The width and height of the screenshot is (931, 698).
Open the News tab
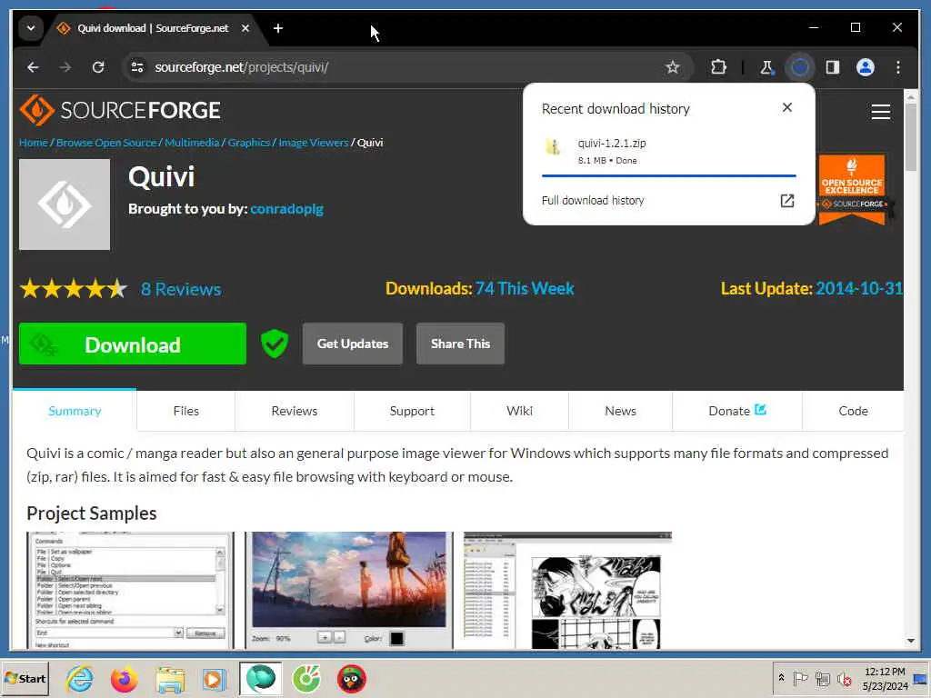click(x=620, y=411)
